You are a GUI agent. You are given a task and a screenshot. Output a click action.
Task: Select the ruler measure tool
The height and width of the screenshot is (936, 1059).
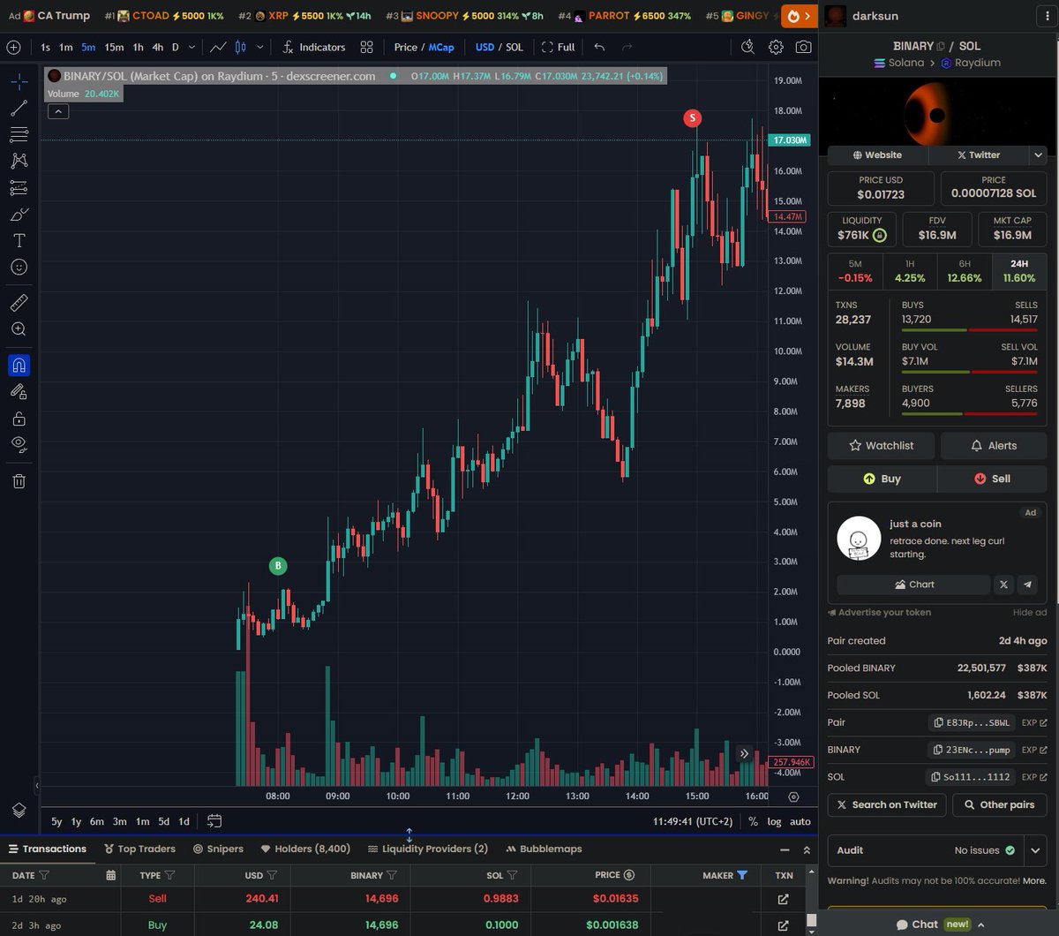pyautogui.click(x=19, y=303)
